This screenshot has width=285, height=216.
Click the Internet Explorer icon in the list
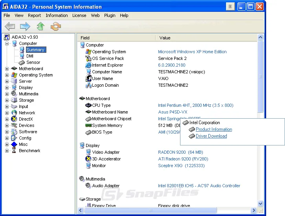point(88,65)
